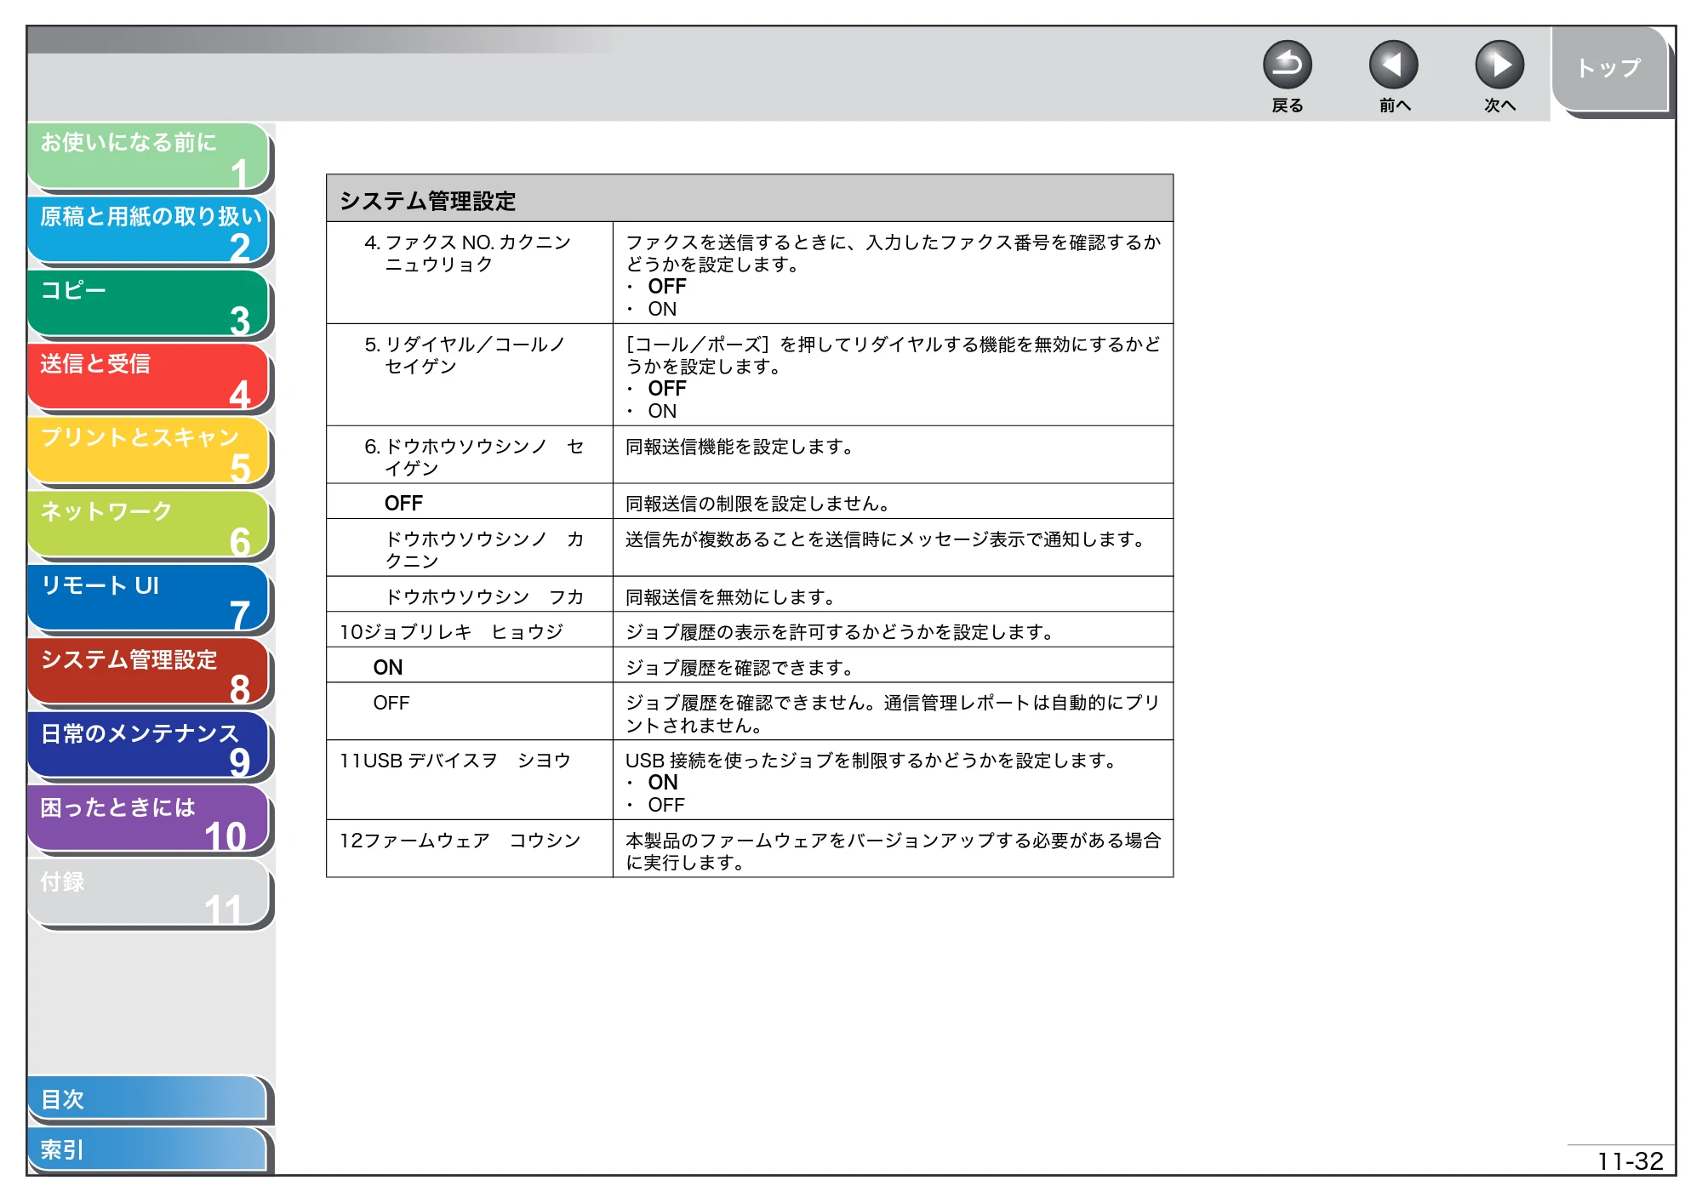The width and height of the screenshot is (1702, 1203).
Task: Select chapter 4 送信と受信
Action: 149,378
